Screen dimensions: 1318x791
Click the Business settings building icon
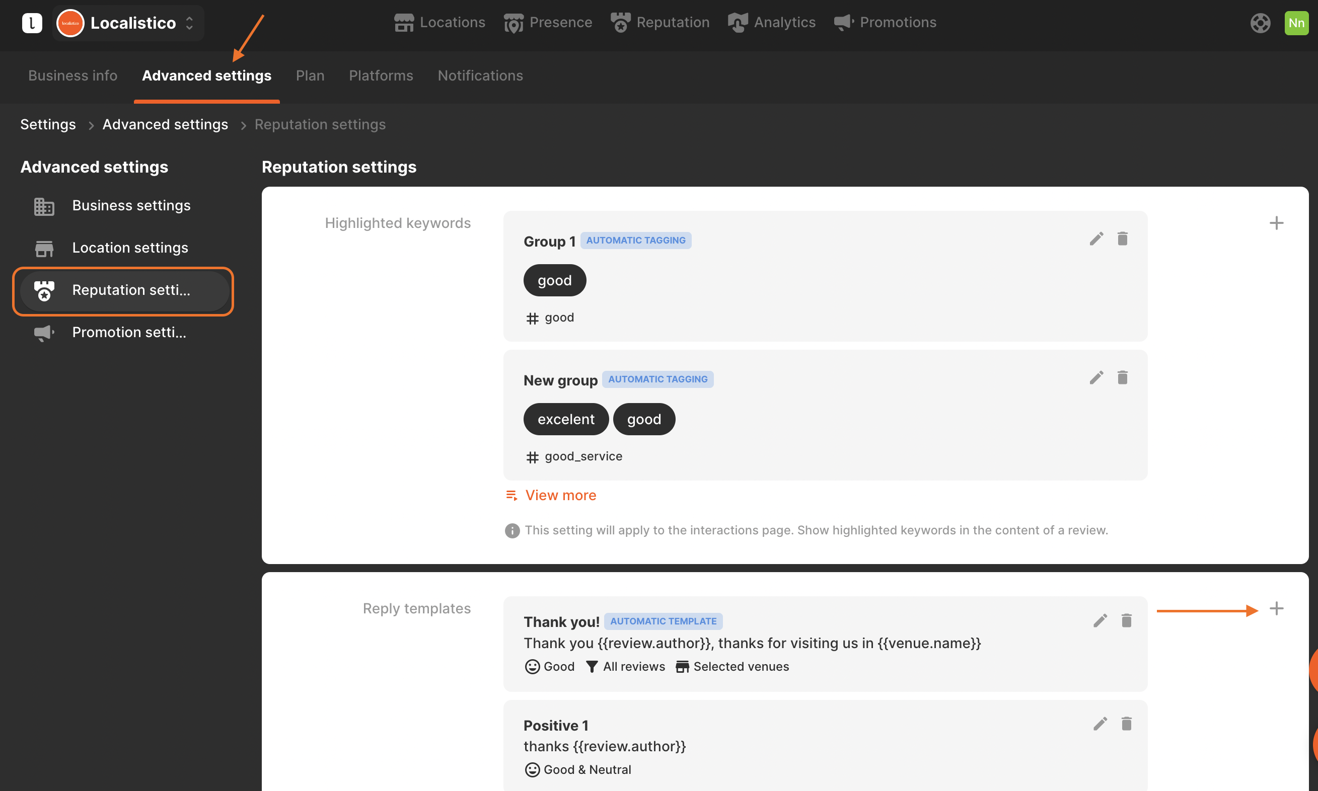(x=44, y=206)
